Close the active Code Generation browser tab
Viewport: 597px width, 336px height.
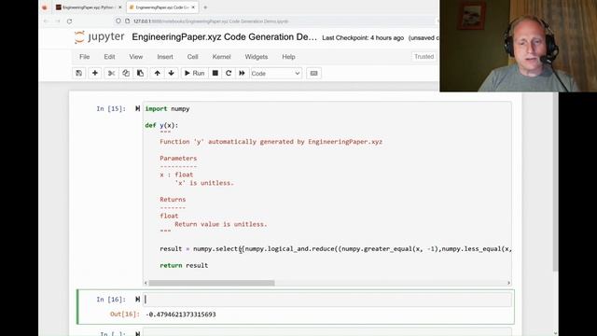(193, 7)
